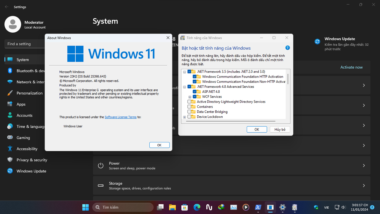Open the Power row chevron in Settings
The height and width of the screenshot is (214, 380).
click(x=364, y=166)
